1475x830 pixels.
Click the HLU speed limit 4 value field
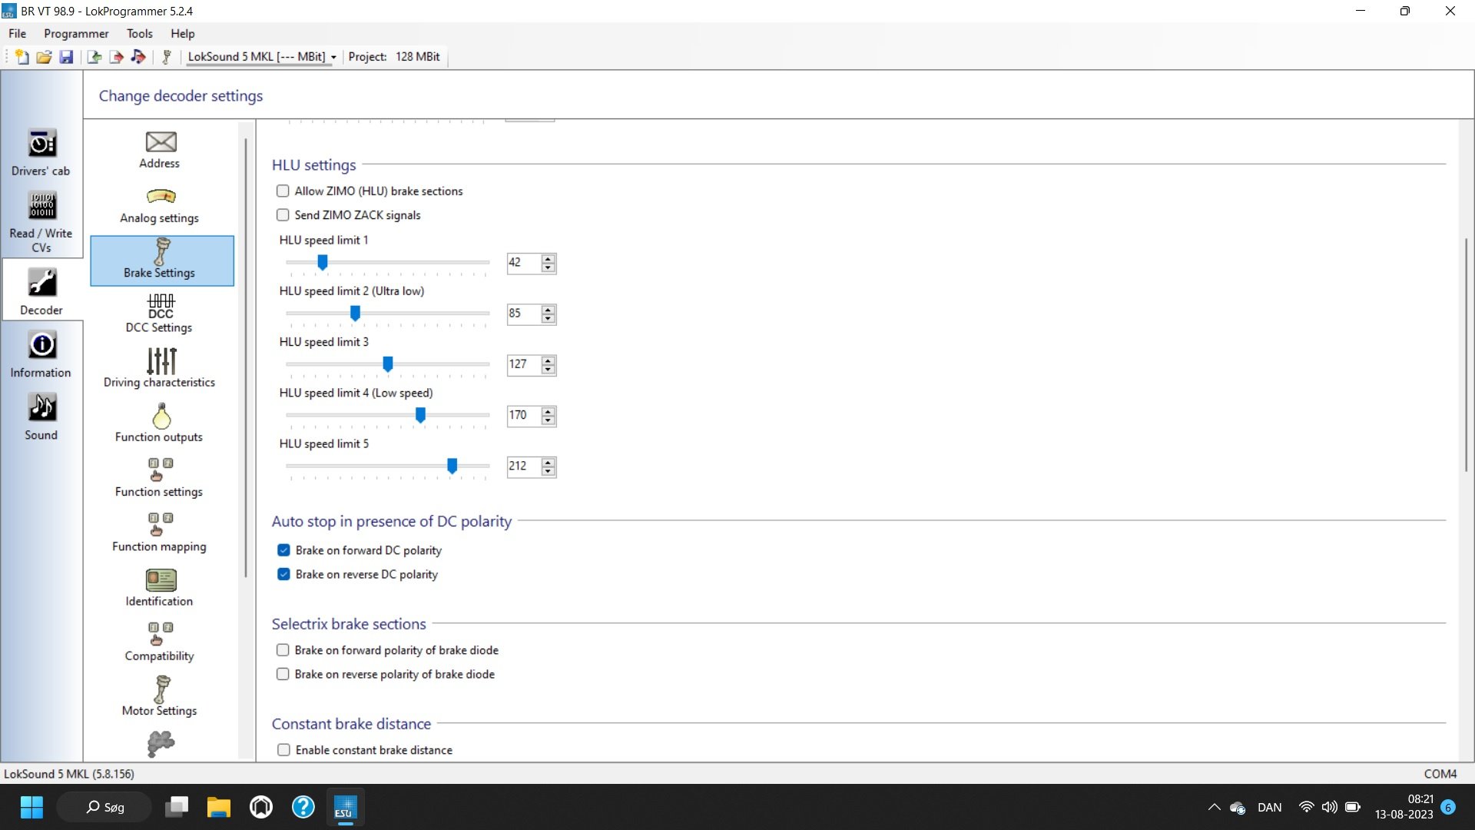point(524,416)
